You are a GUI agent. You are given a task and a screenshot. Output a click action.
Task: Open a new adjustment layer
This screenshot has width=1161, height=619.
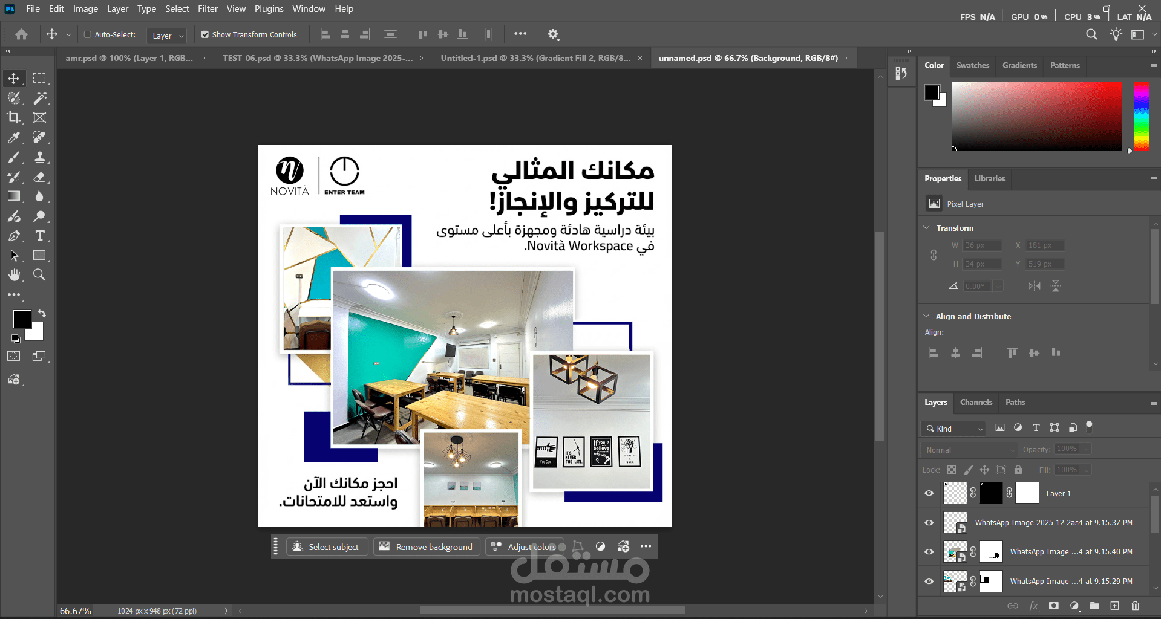click(x=1074, y=606)
